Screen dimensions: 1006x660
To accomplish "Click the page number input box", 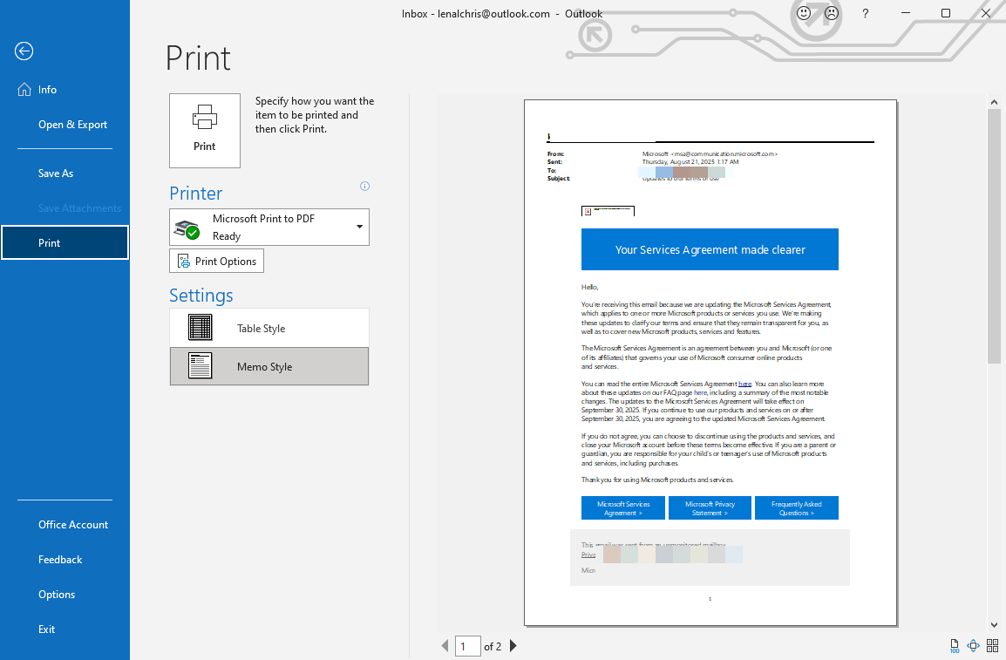I will coord(467,646).
